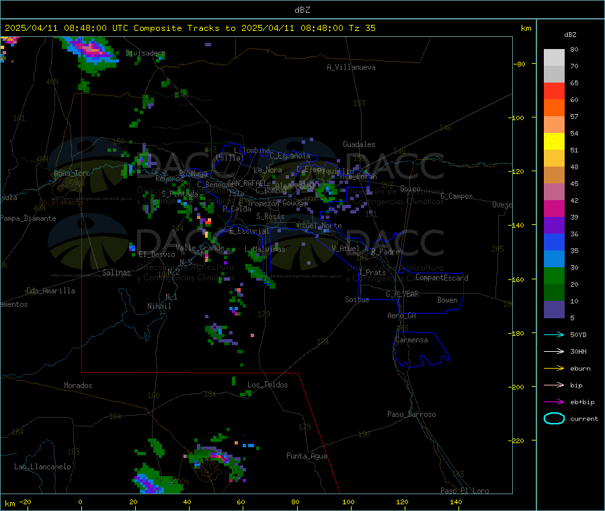Click the 'Tz 35' threshold text in header
This screenshot has width=605, height=511.
[362, 28]
